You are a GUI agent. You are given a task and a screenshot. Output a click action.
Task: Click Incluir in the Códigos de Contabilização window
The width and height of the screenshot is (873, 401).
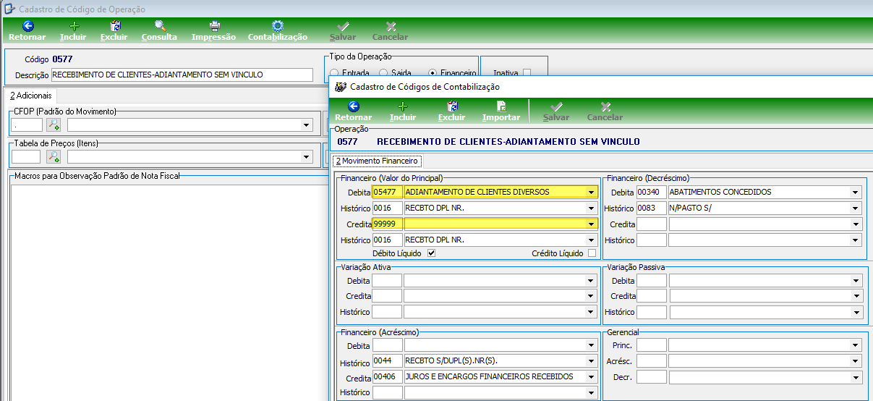click(403, 111)
